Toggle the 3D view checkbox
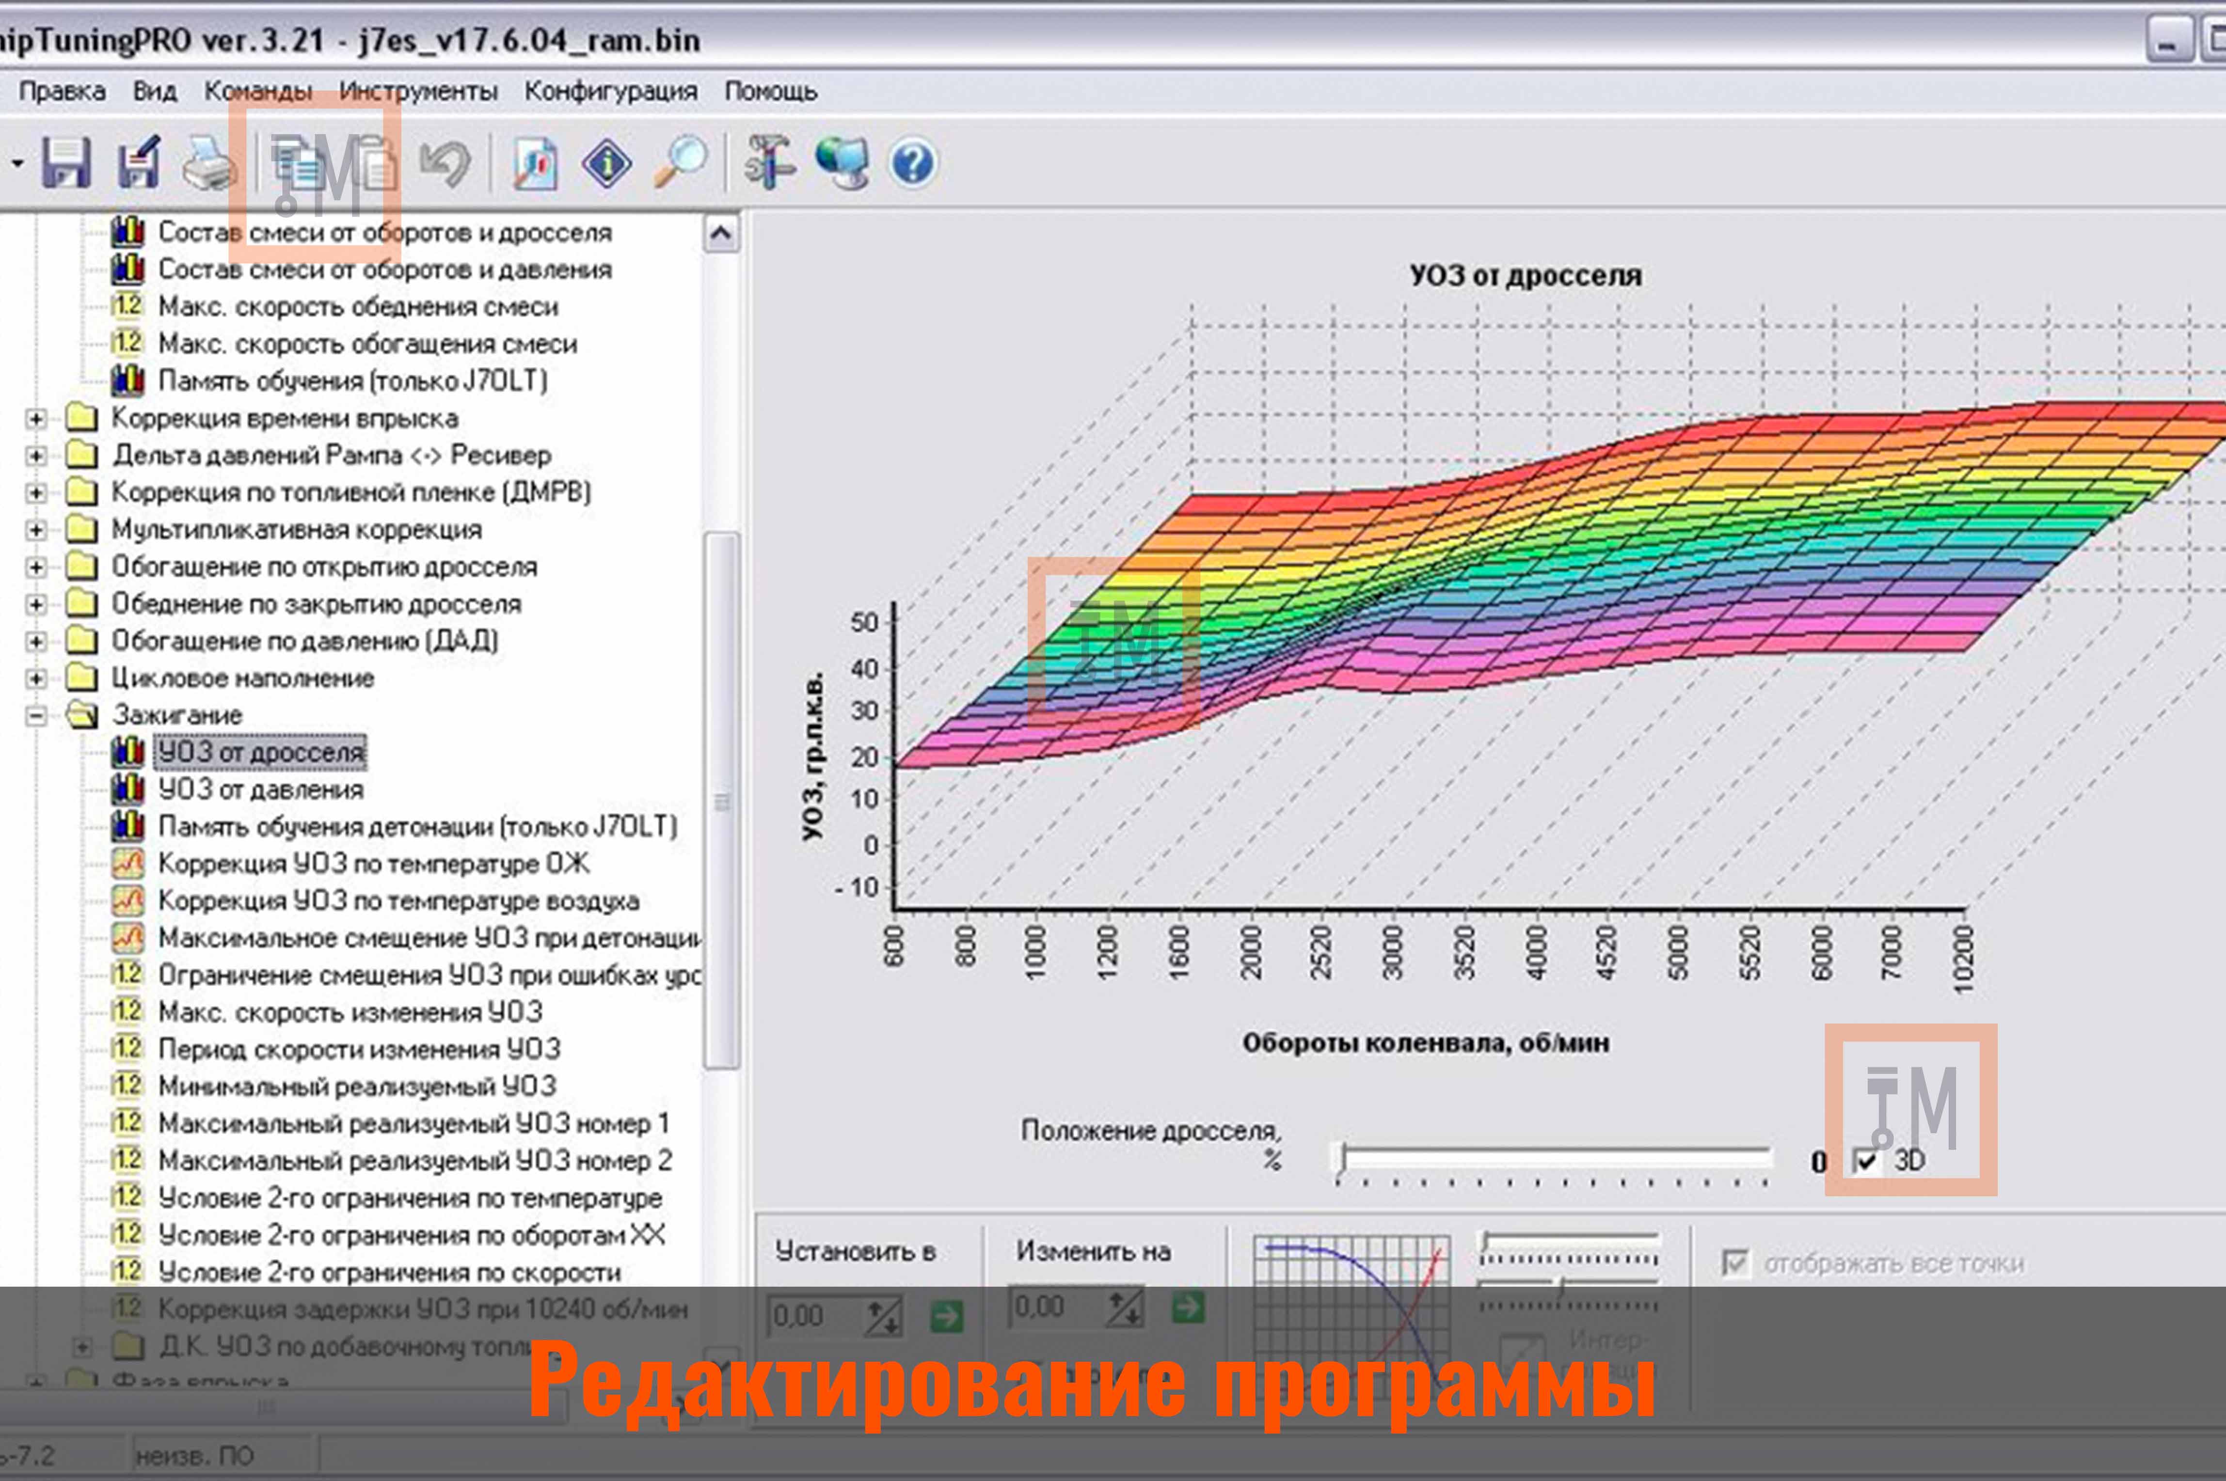 point(1866,1161)
